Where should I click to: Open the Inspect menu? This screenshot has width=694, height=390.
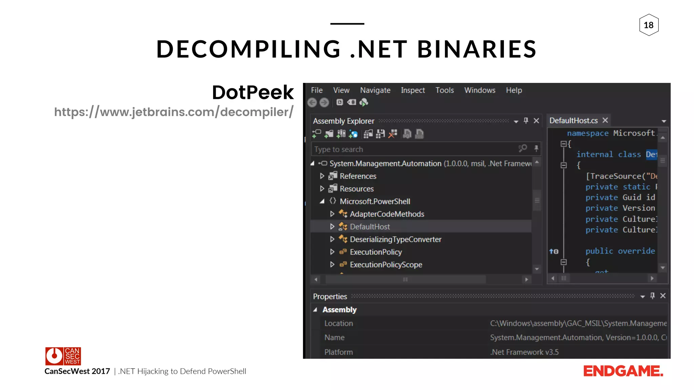click(x=413, y=90)
